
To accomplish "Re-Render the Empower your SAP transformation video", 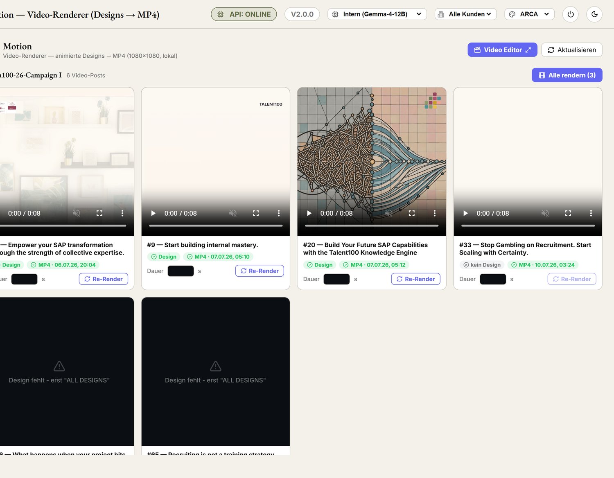I will (104, 279).
